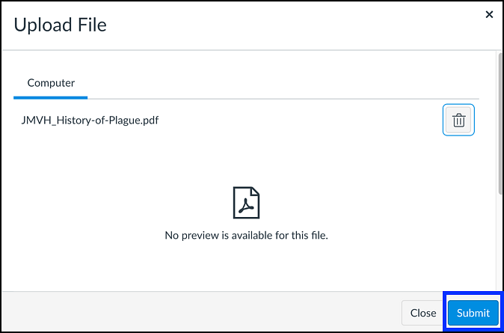504x333 pixels.
Task: Click the blue underline of the Computer tab
Action: coord(50,97)
